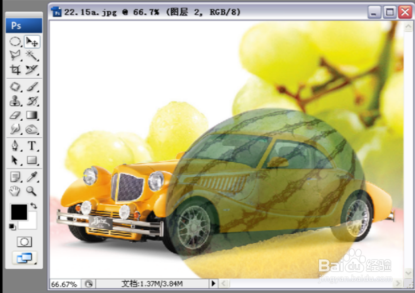Open the black foreground color swatch
The width and height of the screenshot is (415, 293).
coord(19,212)
